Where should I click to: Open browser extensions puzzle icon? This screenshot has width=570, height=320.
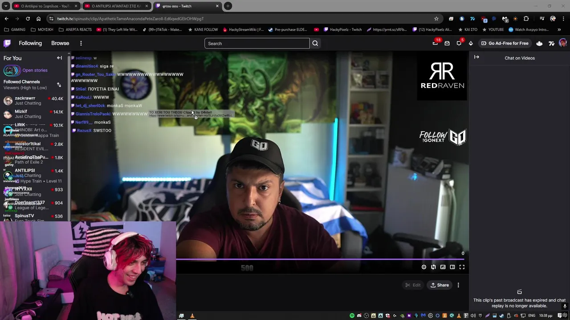(x=526, y=19)
